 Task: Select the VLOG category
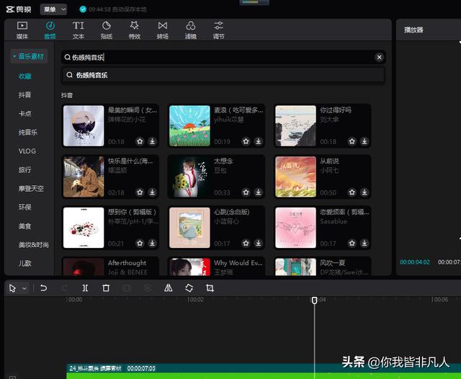pos(27,151)
